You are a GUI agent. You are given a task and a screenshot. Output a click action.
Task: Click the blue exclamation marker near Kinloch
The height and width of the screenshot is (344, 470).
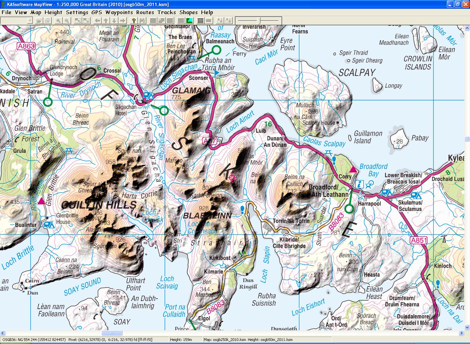click(x=438, y=284)
